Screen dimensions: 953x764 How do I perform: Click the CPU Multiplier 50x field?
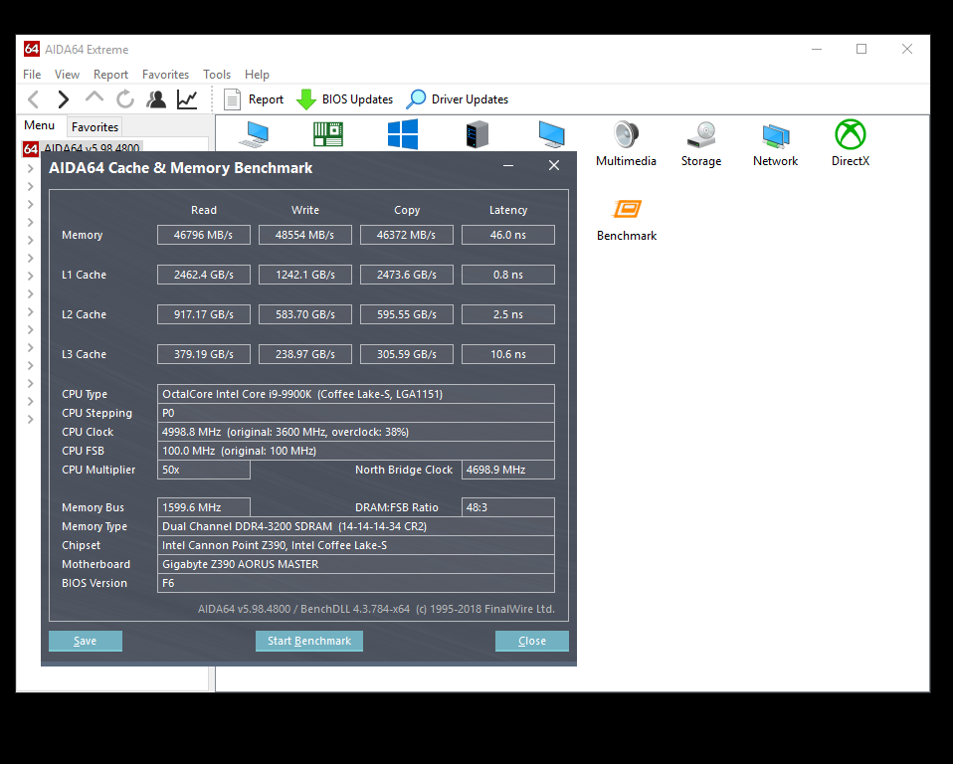[x=204, y=470]
